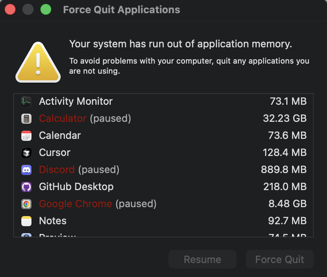This screenshot has height=277, width=327.
Task: Click the Activity Monitor app icon
Action: coord(26,101)
